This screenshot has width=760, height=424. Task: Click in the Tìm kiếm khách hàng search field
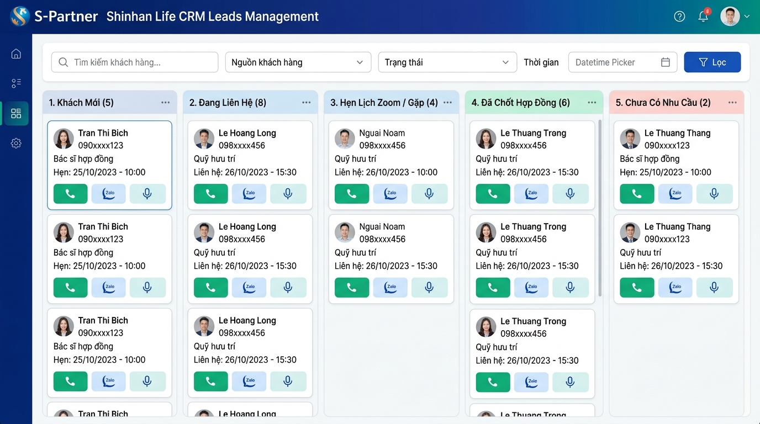tap(135, 62)
